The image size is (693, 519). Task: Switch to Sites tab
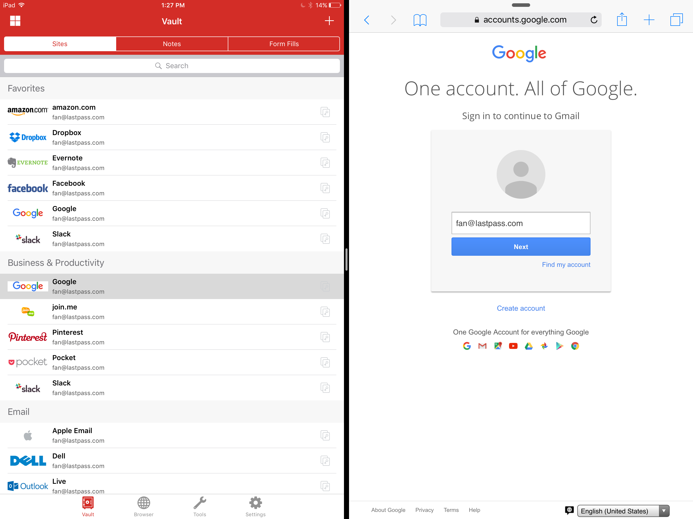[60, 44]
